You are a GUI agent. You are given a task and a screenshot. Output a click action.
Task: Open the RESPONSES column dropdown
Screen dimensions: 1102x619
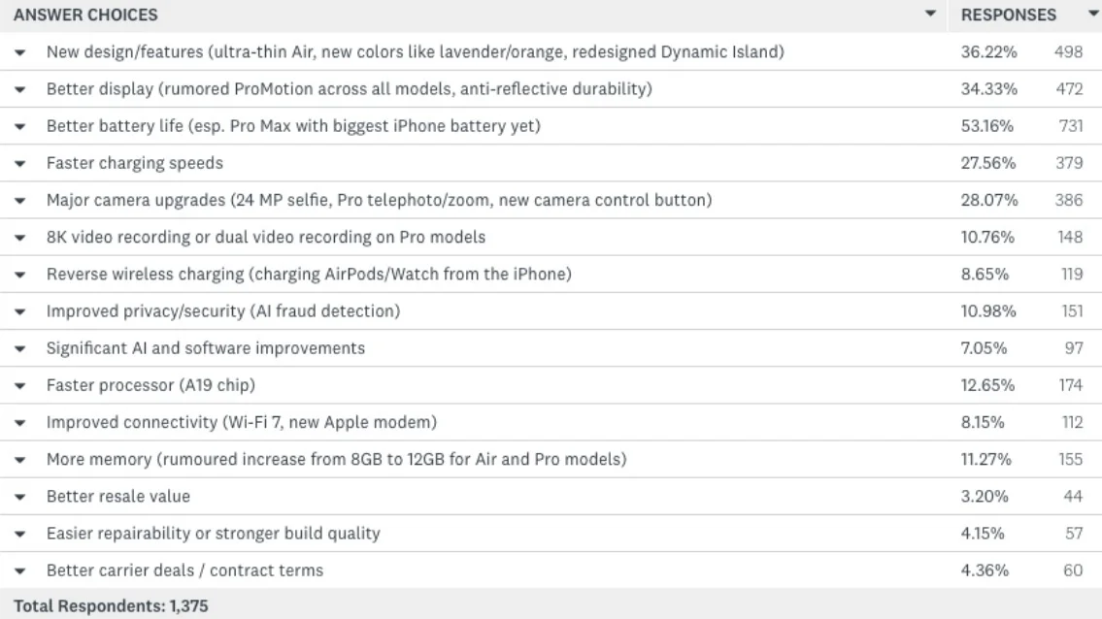1090,16
